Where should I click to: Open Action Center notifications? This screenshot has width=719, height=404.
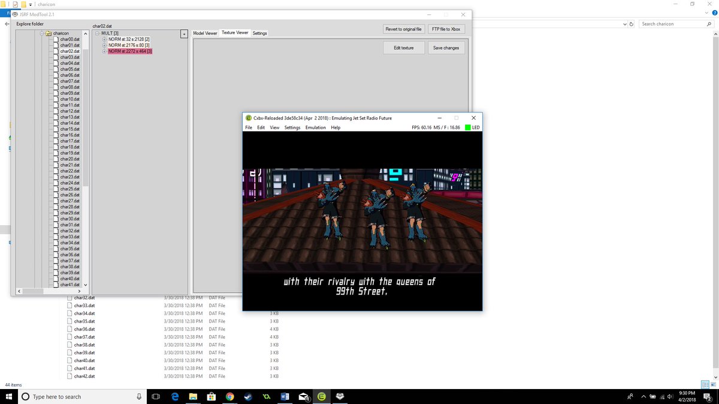(x=708, y=396)
